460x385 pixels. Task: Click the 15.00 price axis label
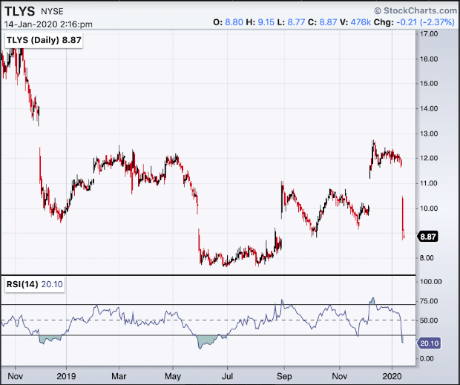point(429,84)
